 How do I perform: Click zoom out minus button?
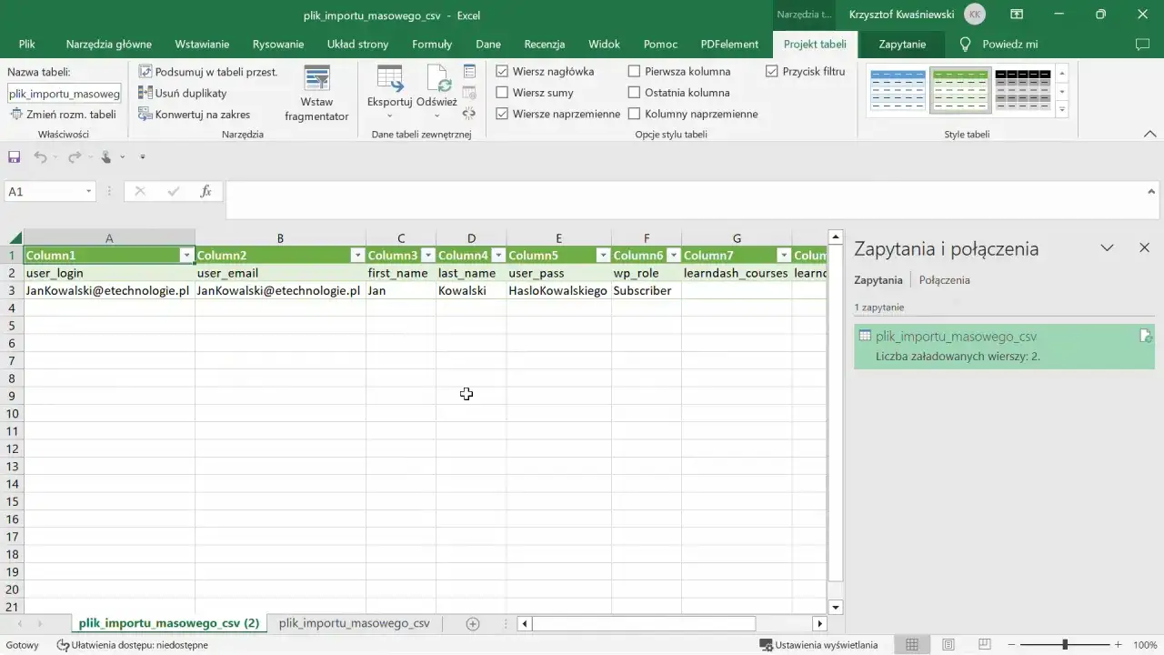[x=1012, y=645]
